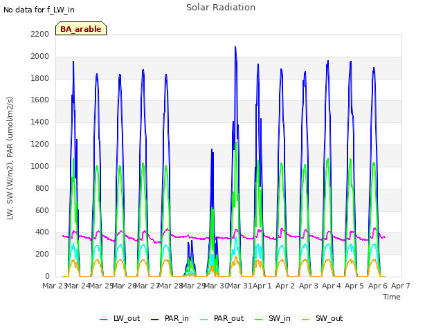The image size is (443, 332).
Task: Click the green SW_in legend swatch
Action: [258, 320]
